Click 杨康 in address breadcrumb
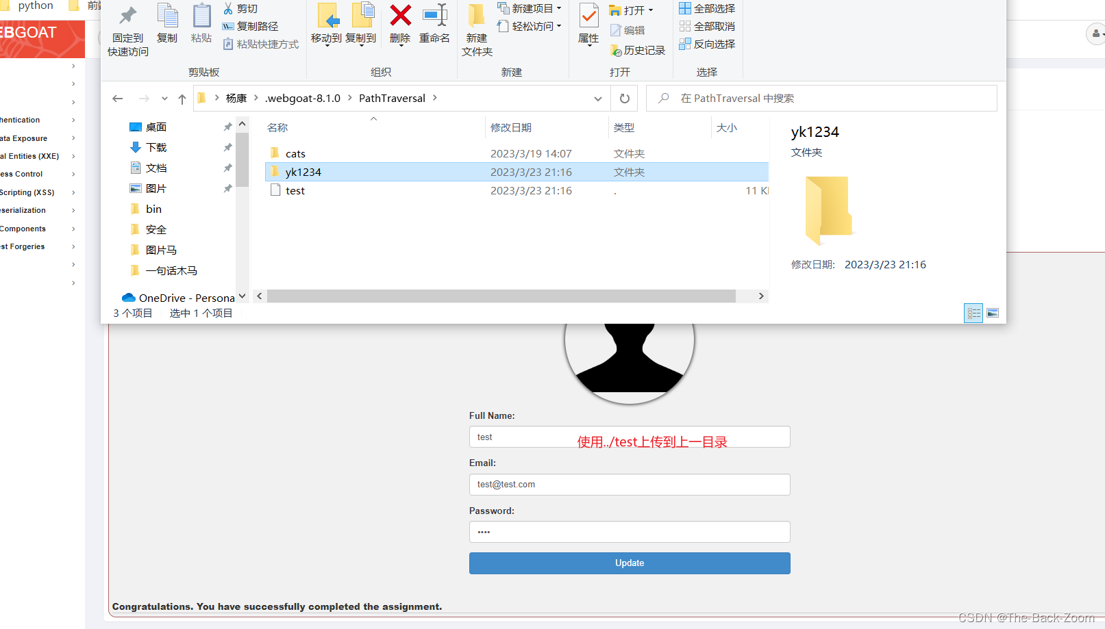This screenshot has height=629, width=1105. 236,99
